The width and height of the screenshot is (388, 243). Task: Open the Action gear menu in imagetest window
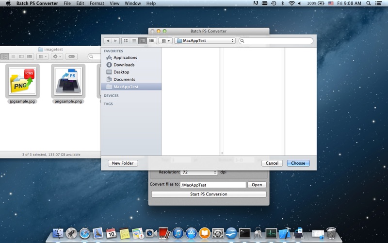pyautogui.click(x=57, y=56)
